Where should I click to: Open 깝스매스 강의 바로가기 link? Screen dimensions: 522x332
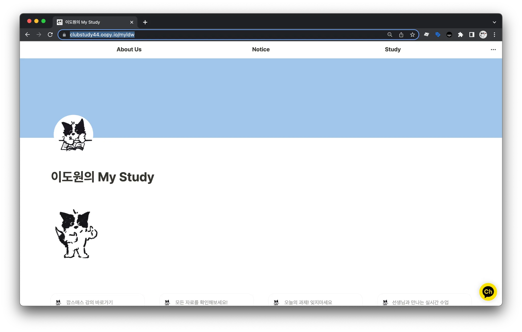[89, 302]
